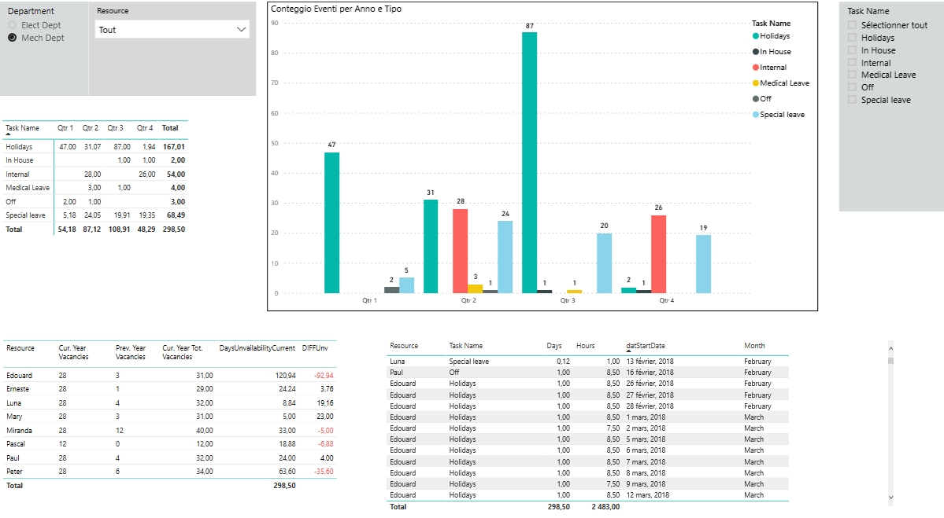Select the tallest Holidays bar in Qtr 3
The image size is (944, 518).
point(529,162)
